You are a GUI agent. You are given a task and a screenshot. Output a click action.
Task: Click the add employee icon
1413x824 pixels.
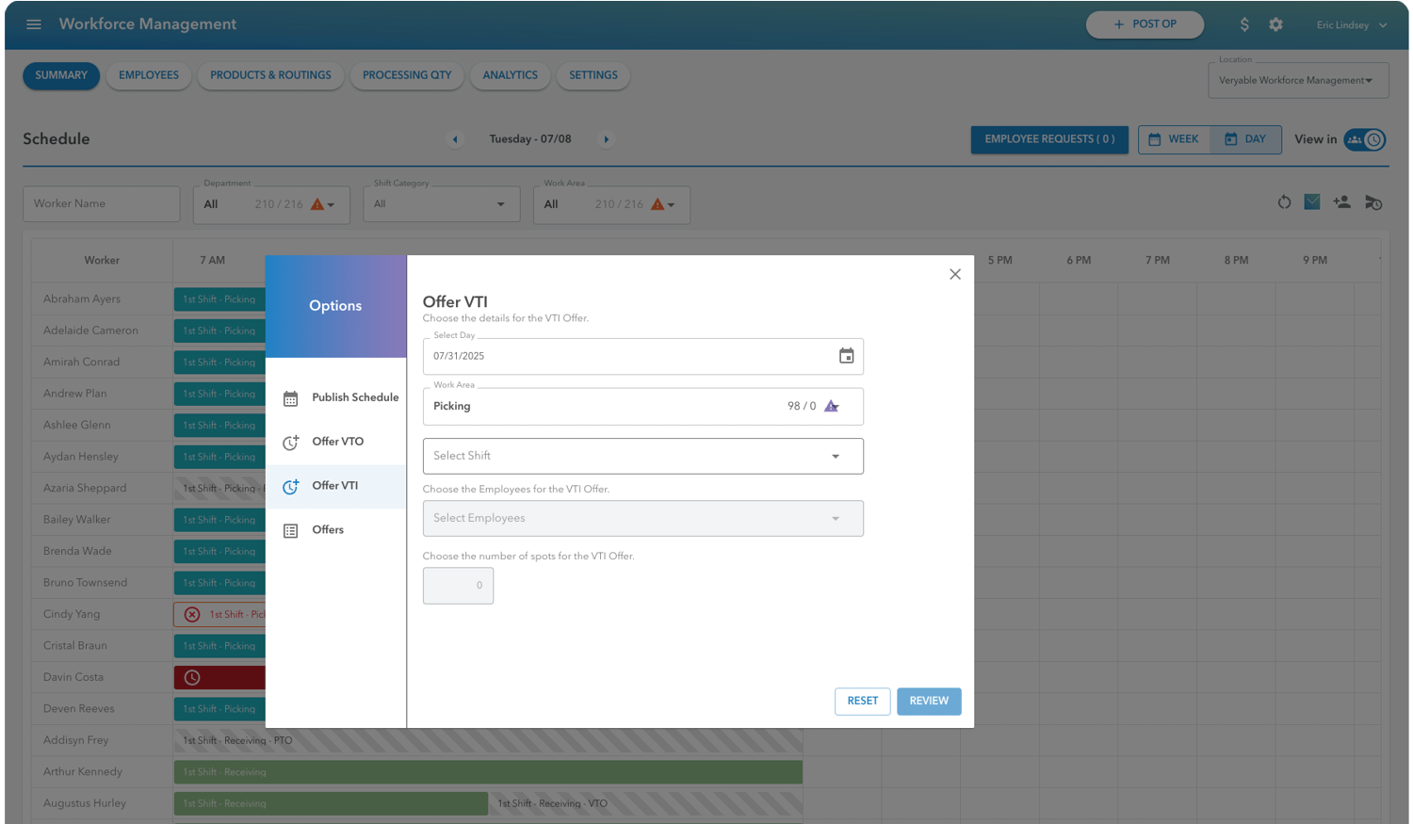(1341, 202)
